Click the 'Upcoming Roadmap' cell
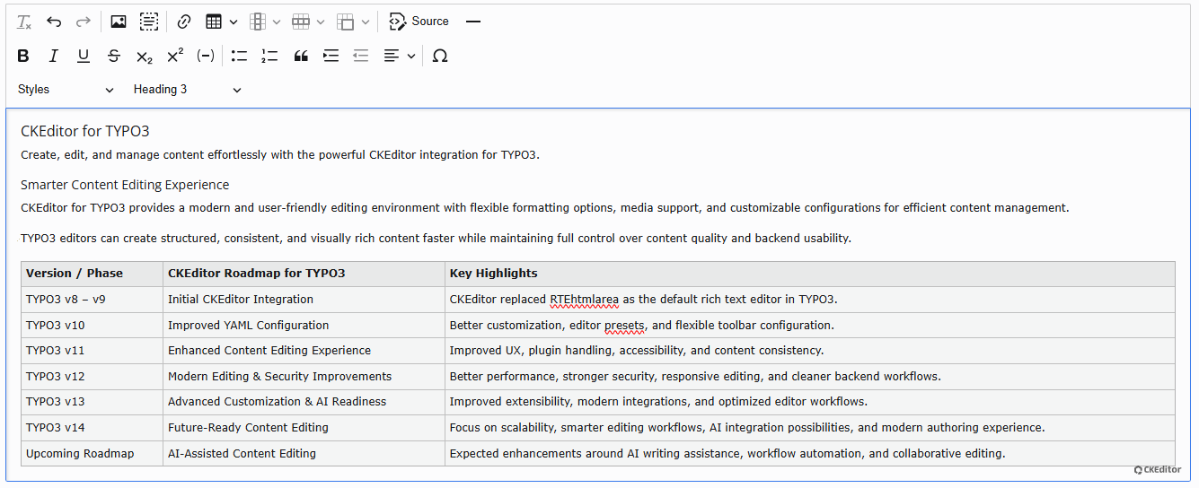Screen dimensions: 1199x488 click(93, 453)
